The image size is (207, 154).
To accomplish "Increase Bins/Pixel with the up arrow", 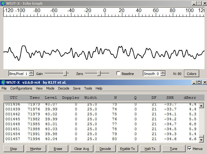I will coord(31,72).
